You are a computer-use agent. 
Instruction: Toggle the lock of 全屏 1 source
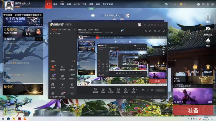(x=53, y=33)
